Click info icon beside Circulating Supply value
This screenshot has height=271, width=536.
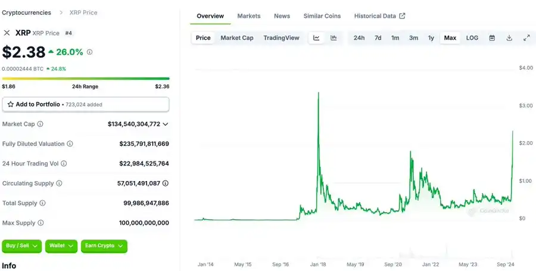[x=166, y=183]
